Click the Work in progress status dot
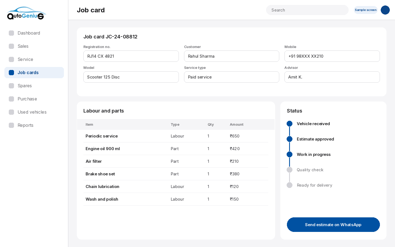The image size is (395, 247). click(x=289, y=154)
